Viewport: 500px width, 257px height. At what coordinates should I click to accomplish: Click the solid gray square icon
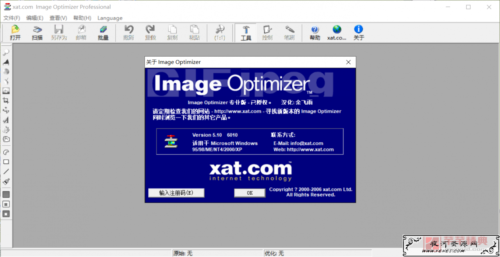point(6,195)
